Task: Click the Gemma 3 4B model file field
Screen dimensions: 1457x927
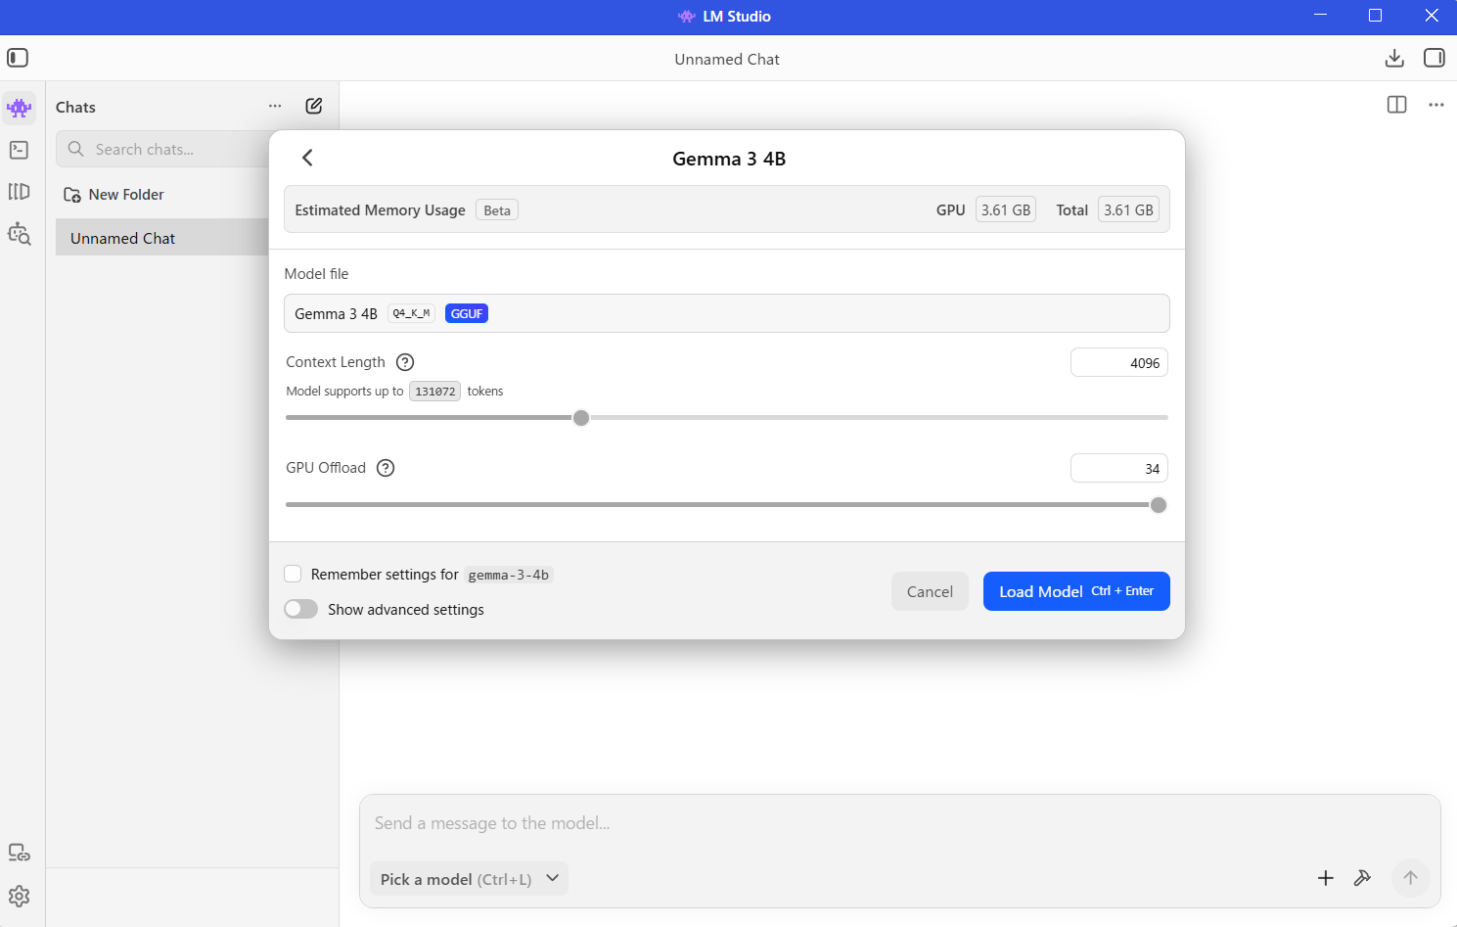Action: coord(727,313)
